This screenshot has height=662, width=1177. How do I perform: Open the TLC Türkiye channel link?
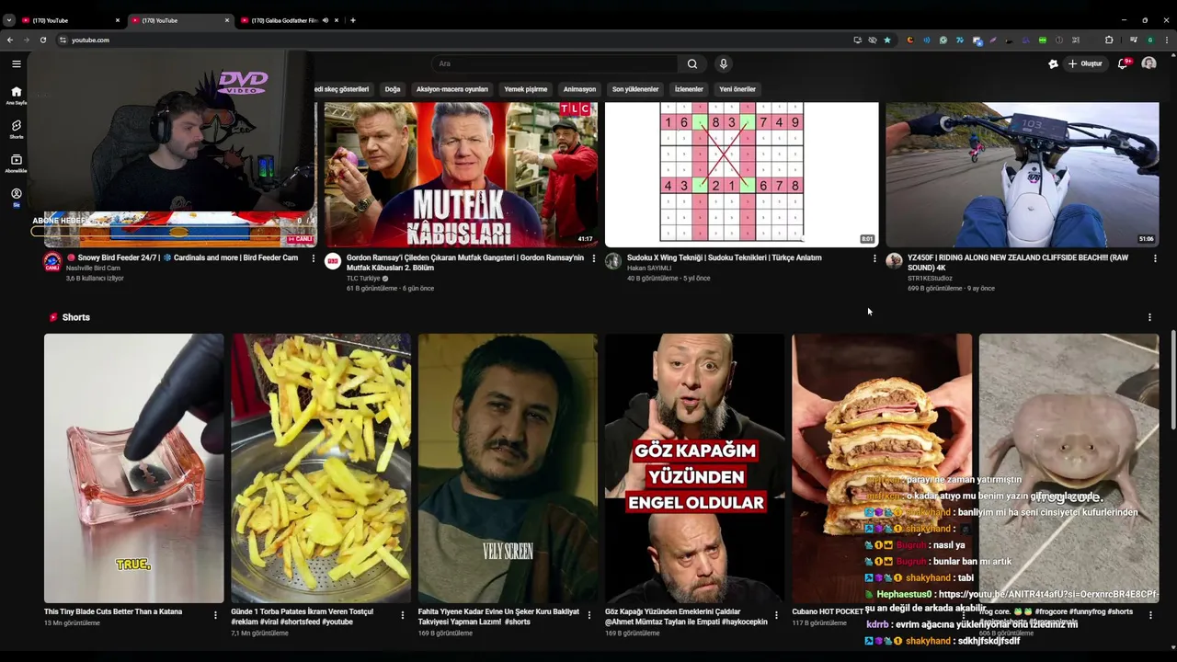pos(363,279)
